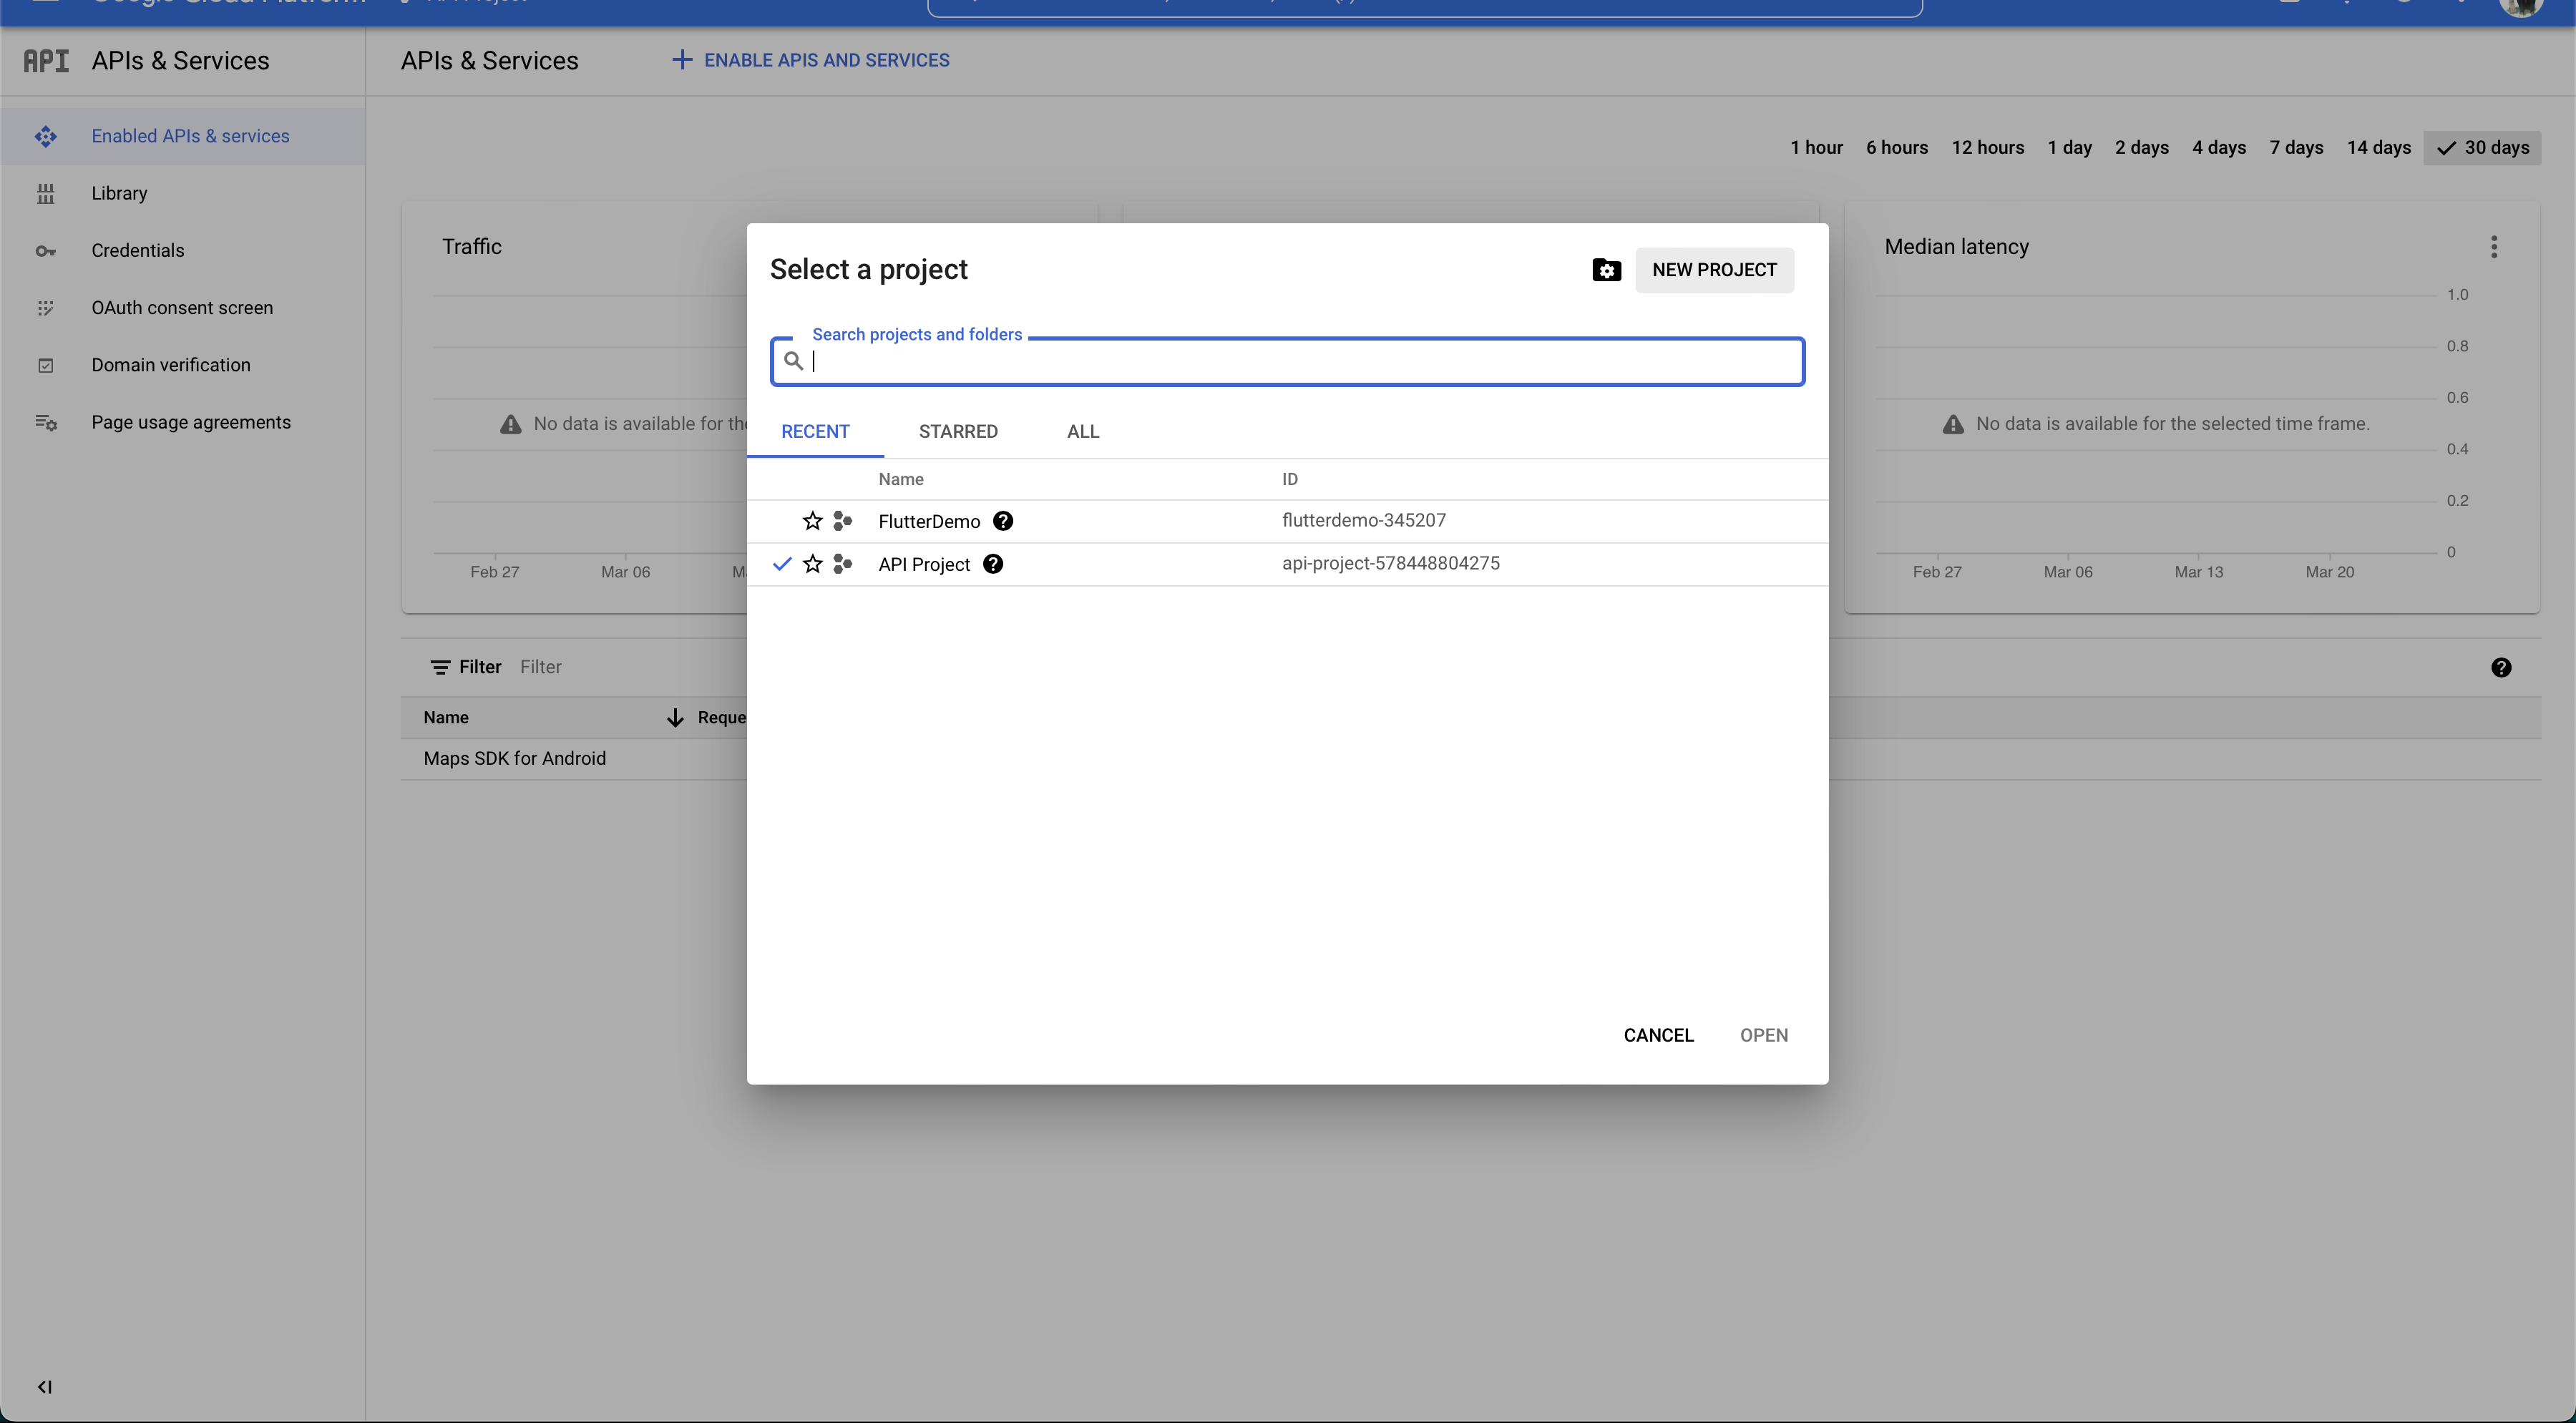
Task: Star the API Project row
Action: [812, 564]
